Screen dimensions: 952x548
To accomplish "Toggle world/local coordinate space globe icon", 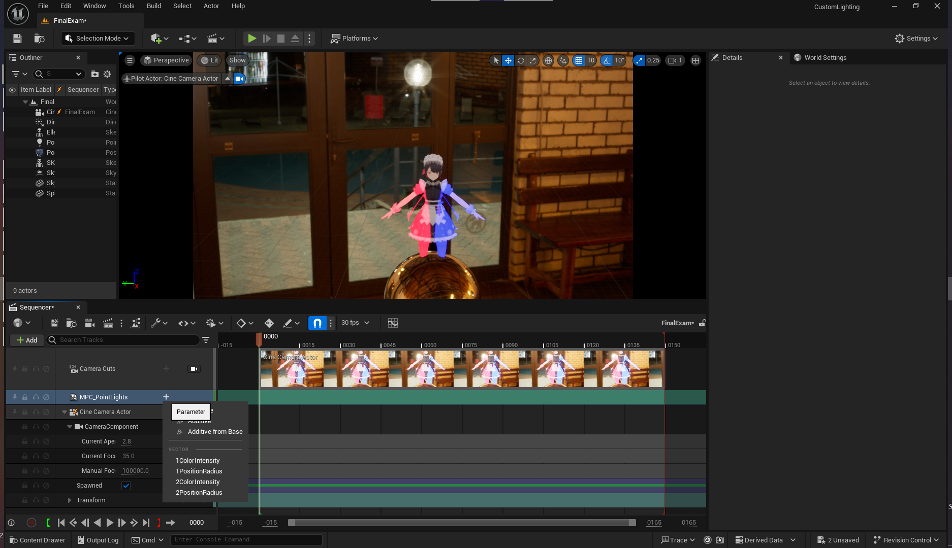I will coord(548,60).
